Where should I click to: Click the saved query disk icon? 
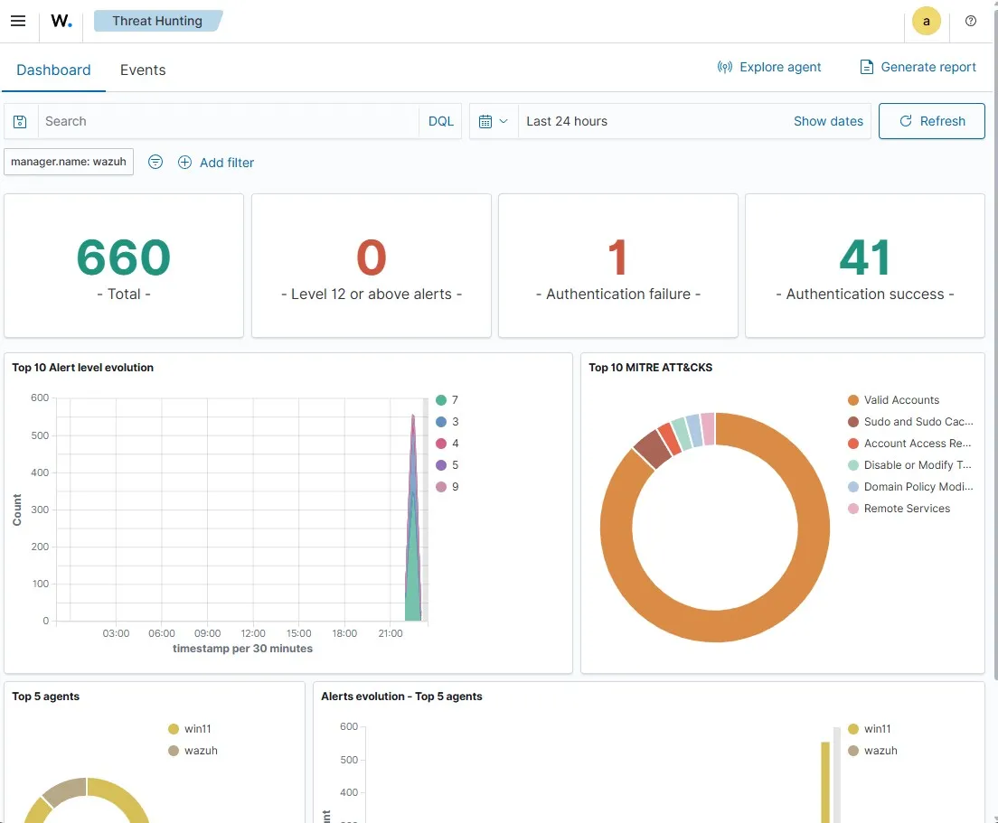(21, 121)
